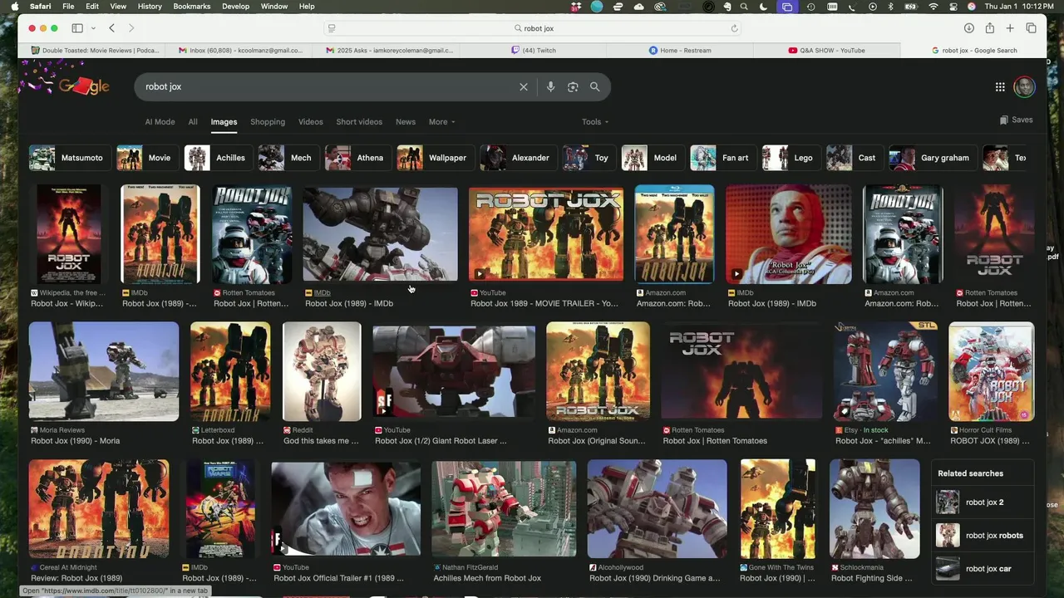Go forward with the Safari forward arrow
The height and width of the screenshot is (598, 1064).
131,28
